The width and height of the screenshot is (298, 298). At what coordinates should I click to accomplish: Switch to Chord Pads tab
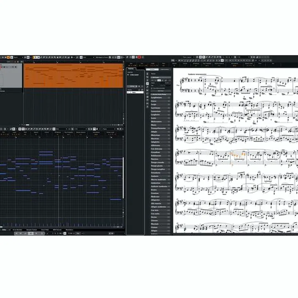(x=45, y=230)
